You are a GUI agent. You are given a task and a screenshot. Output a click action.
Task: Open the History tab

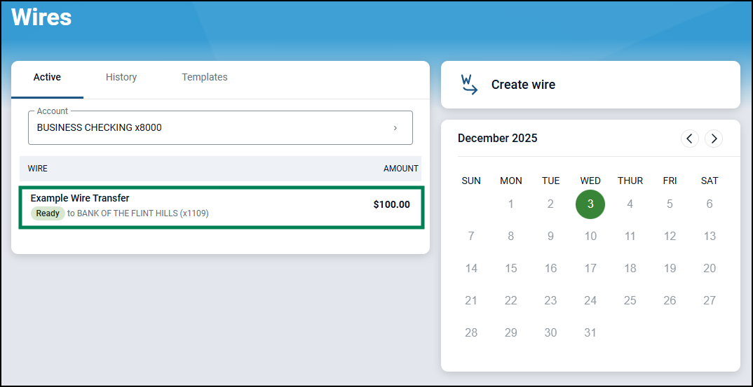[121, 77]
